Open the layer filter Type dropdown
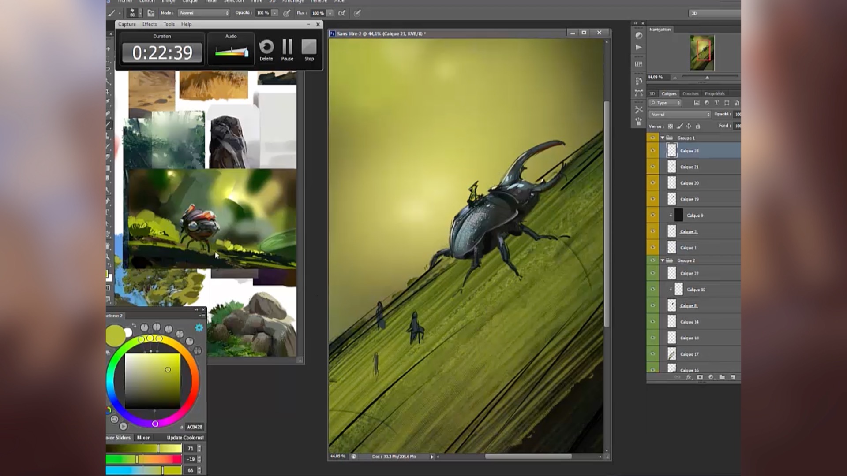Image resolution: width=847 pixels, height=476 pixels. [665, 103]
